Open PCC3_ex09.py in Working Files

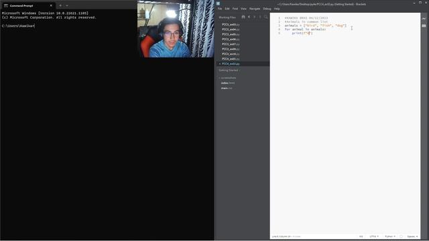pos(231,49)
